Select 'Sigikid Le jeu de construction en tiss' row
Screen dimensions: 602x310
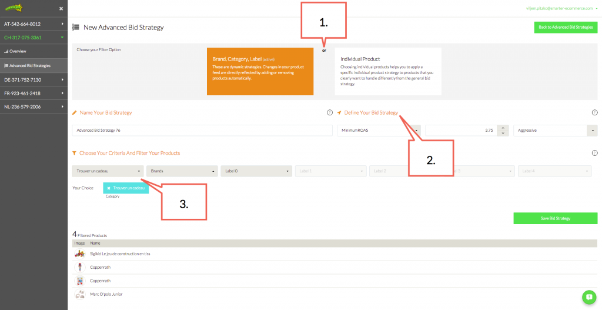pyautogui.click(x=335, y=254)
